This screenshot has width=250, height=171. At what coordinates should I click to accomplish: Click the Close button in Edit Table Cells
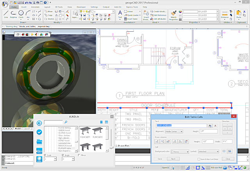[x=228, y=159]
